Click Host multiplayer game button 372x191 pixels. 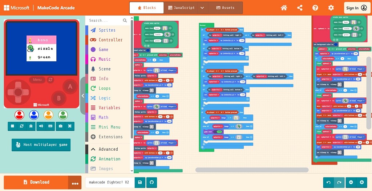click(x=41, y=145)
